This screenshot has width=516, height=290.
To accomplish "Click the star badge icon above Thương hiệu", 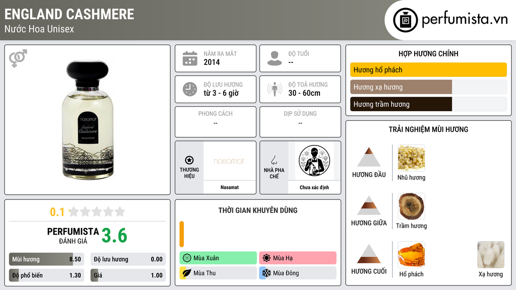I will [189, 160].
